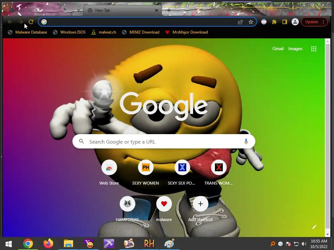Open the clock showing 10:55 AM
334x250 pixels.
(x=319, y=244)
